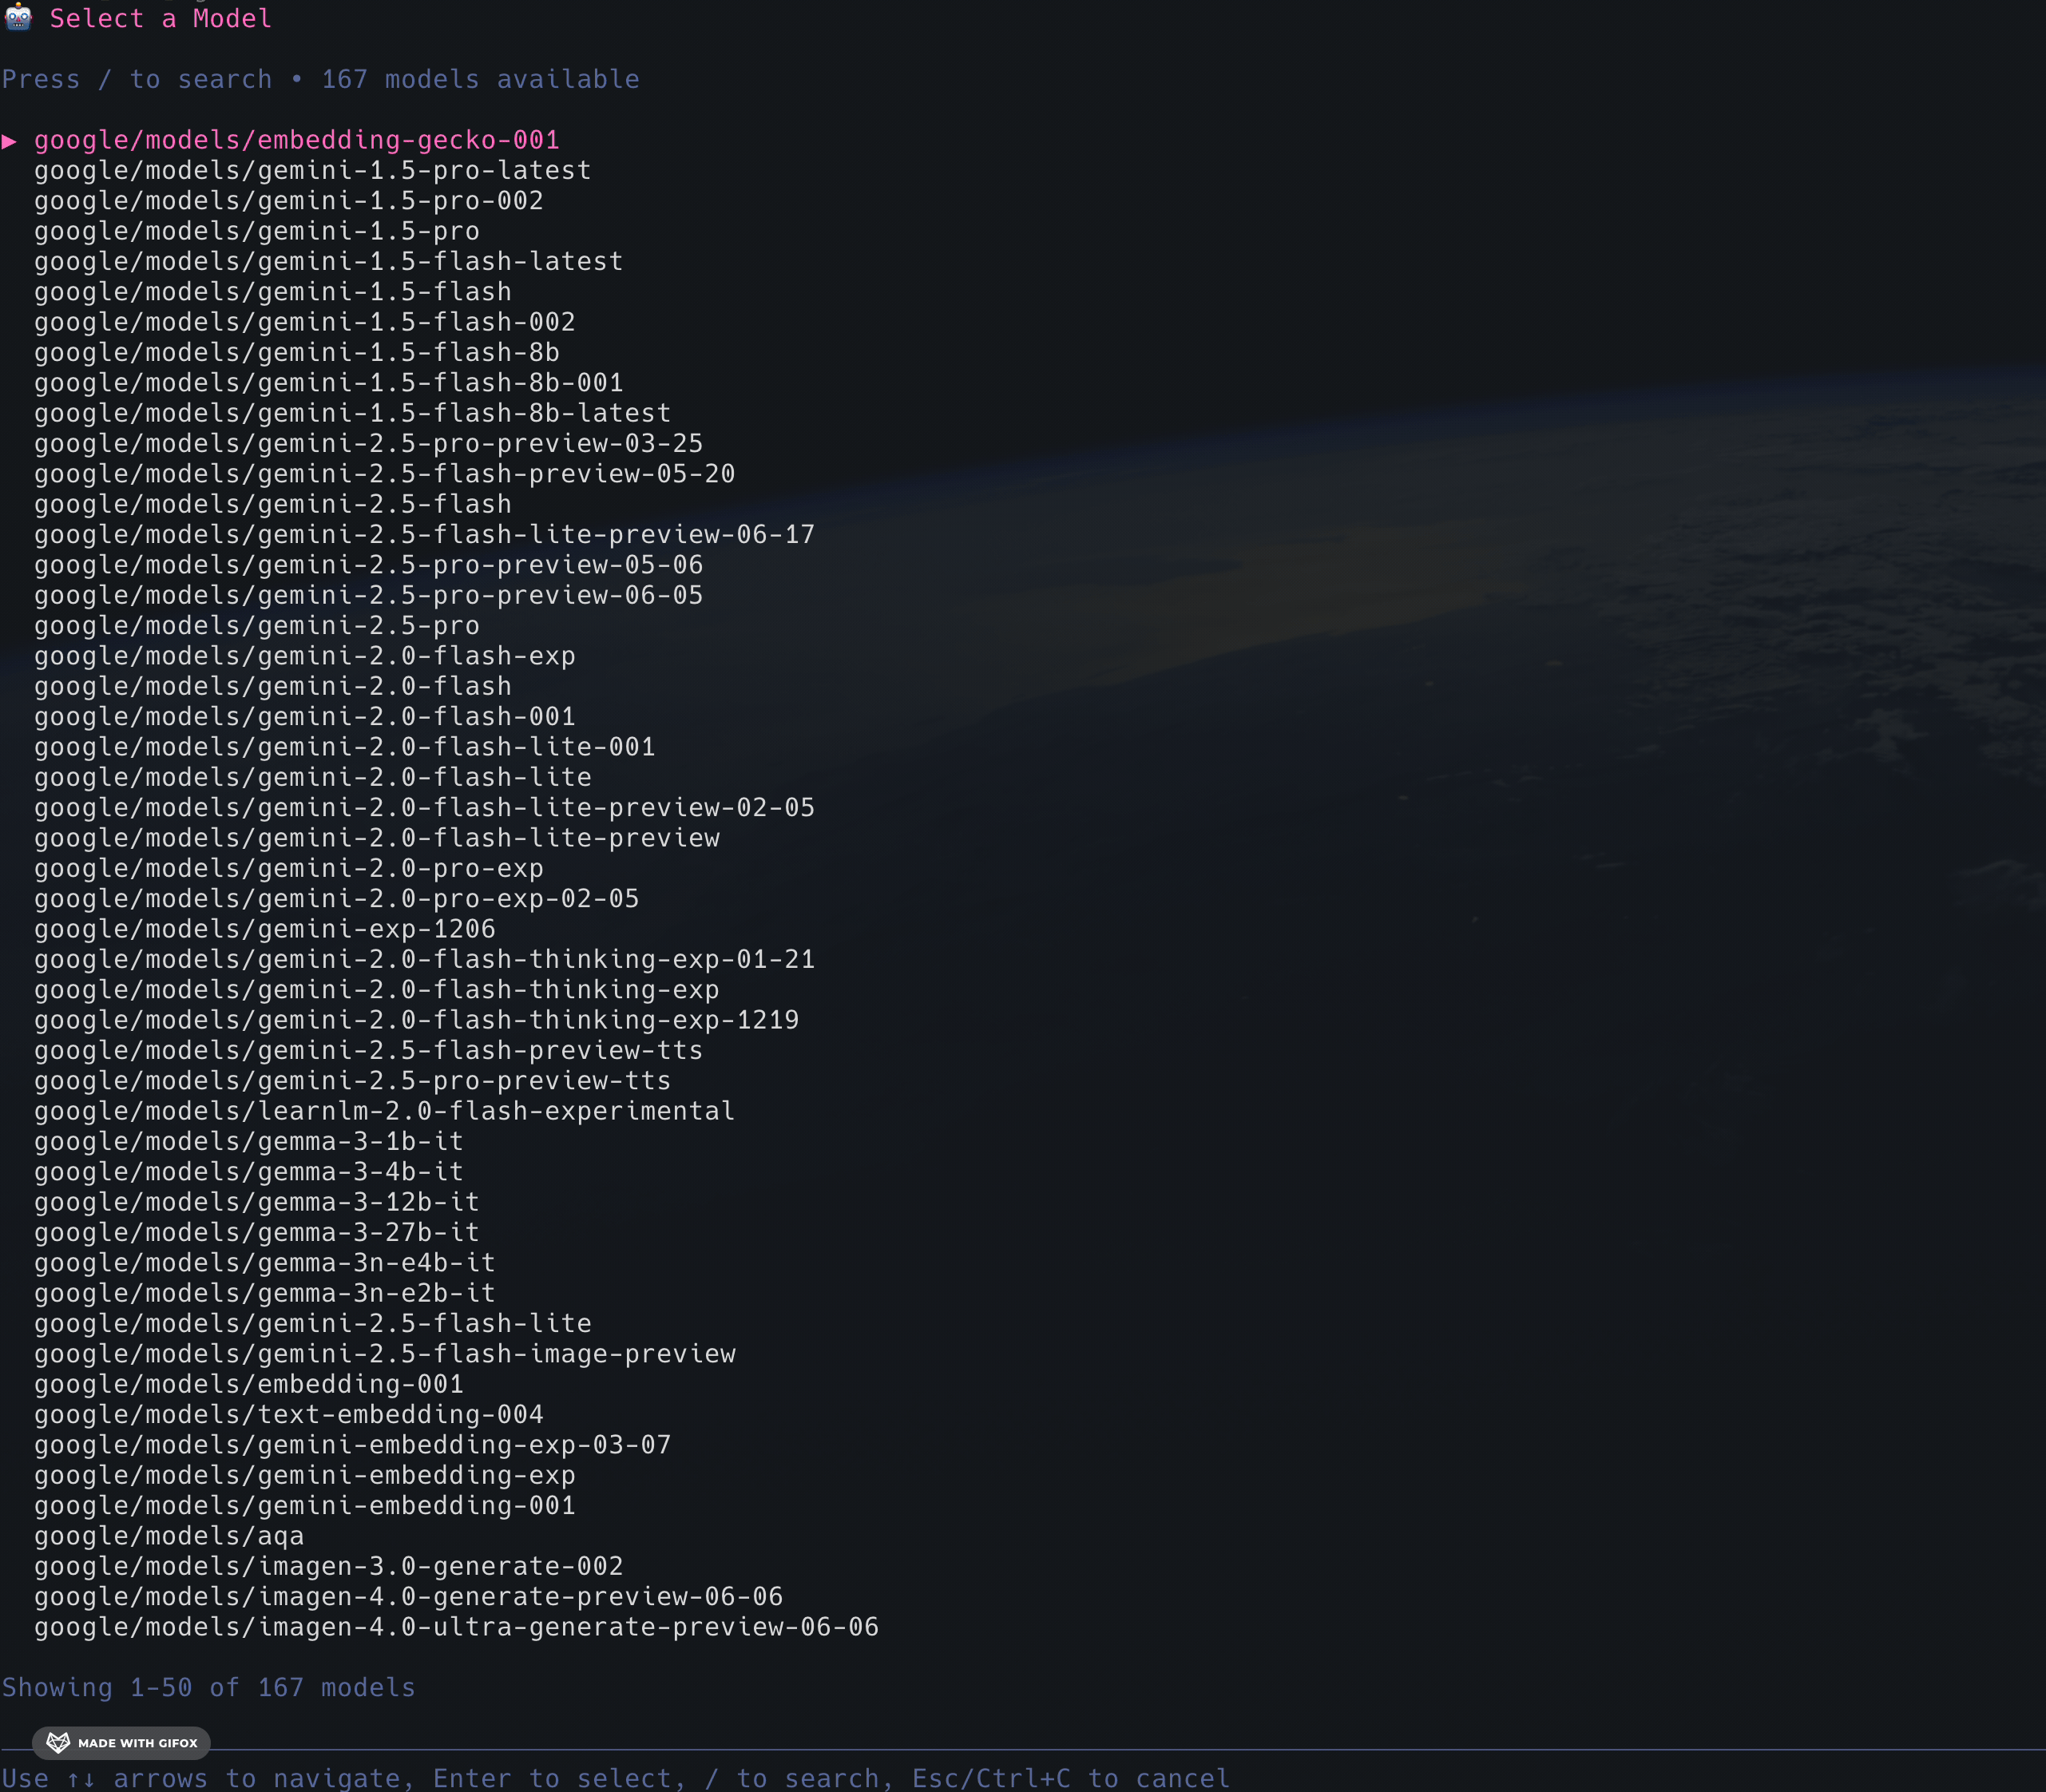The image size is (2046, 1792).
Task: Select google/models/aqa
Action: point(169,1536)
